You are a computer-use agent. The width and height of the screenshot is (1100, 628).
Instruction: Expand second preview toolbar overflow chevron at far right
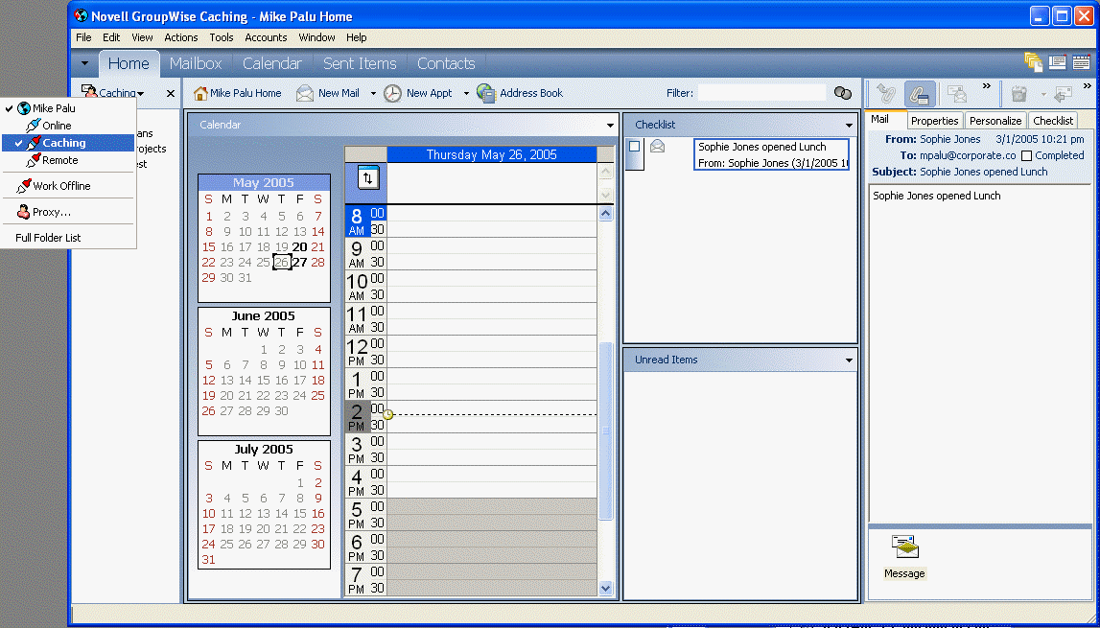coord(1087,86)
